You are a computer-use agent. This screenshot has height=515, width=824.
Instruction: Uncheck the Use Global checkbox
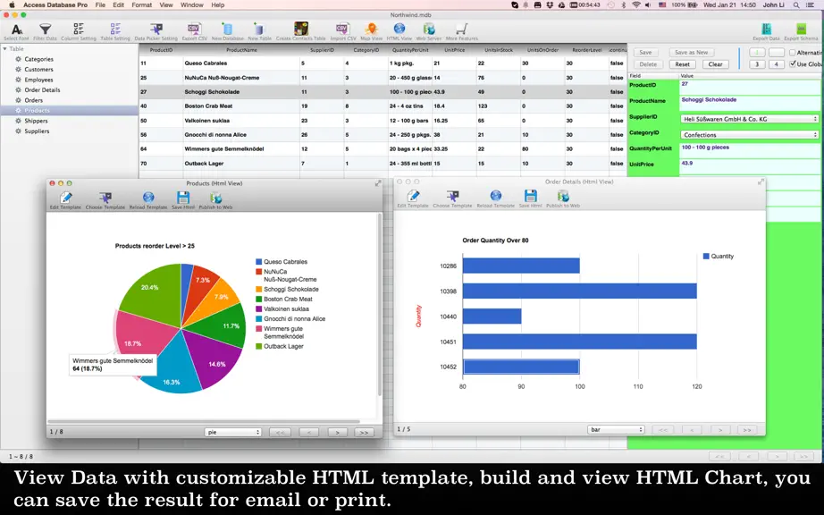coord(793,64)
